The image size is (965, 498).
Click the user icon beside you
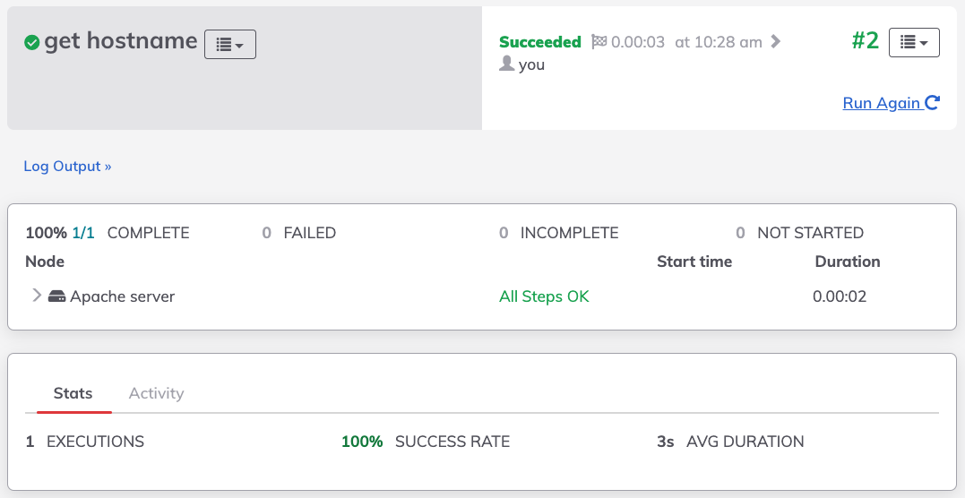click(x=506, y=64)
